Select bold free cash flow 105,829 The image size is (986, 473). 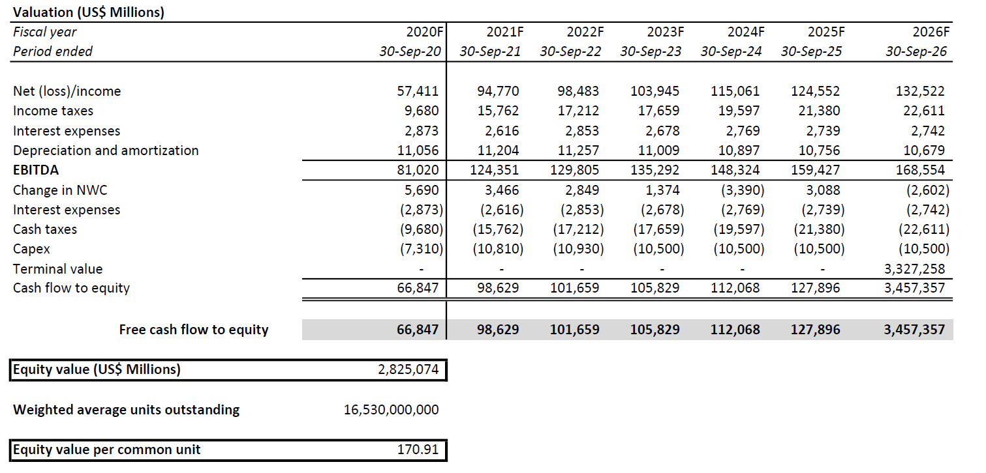point(654,330)
